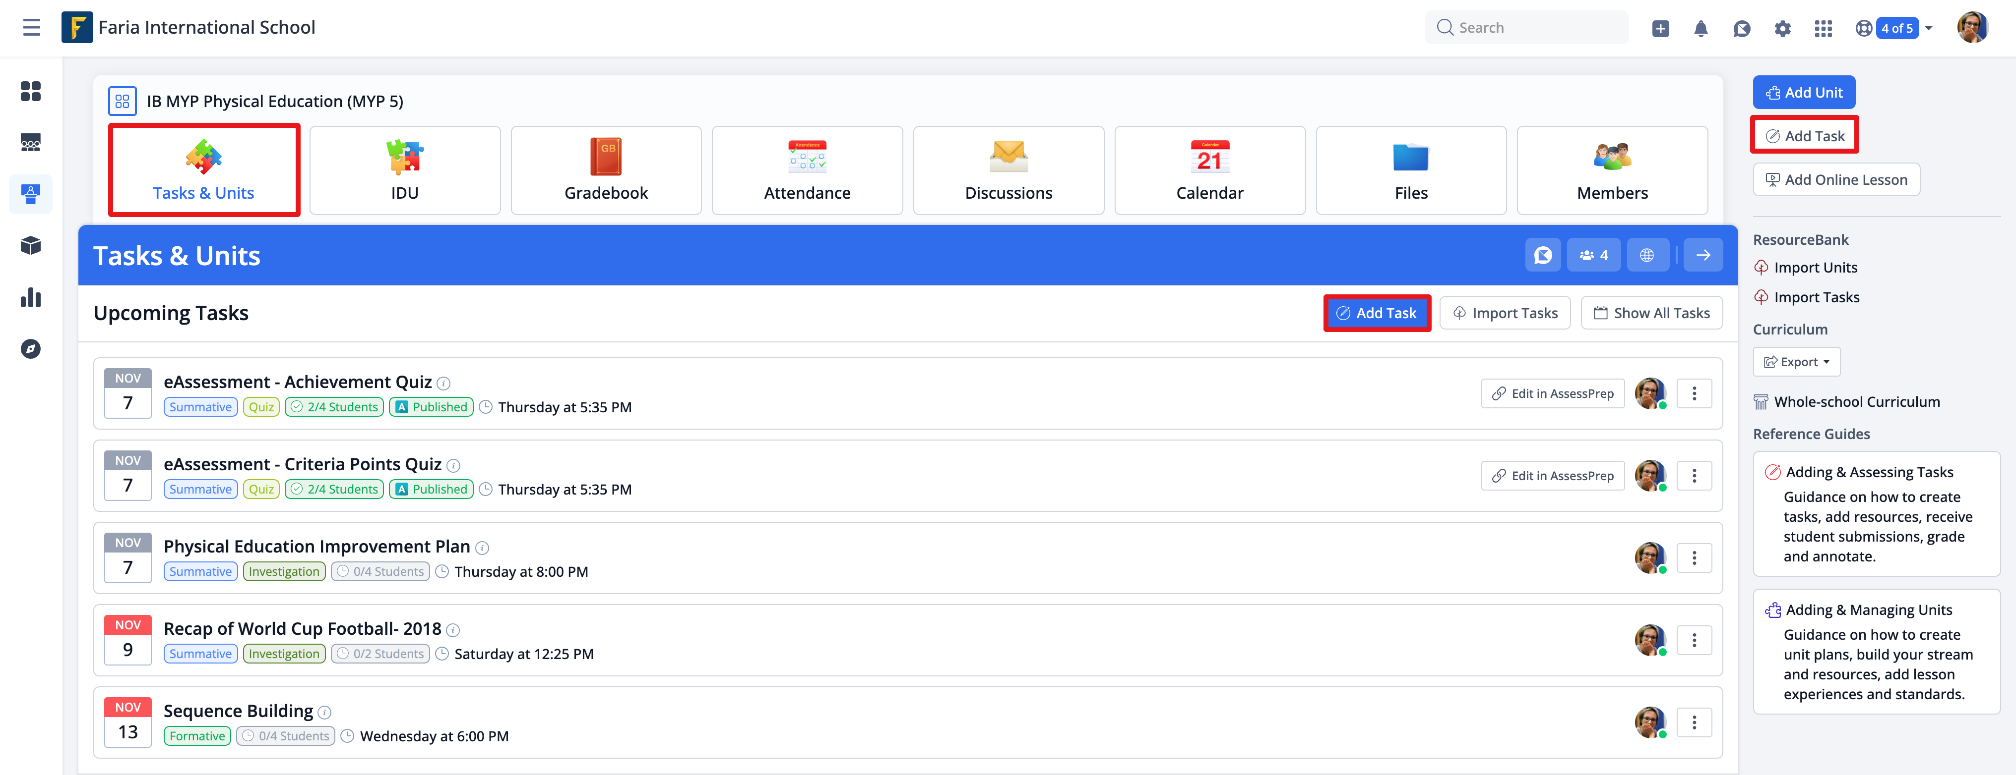
Task: Click the compass icon in sidebar
Action: pyautogui.click(x=31, y=349)
